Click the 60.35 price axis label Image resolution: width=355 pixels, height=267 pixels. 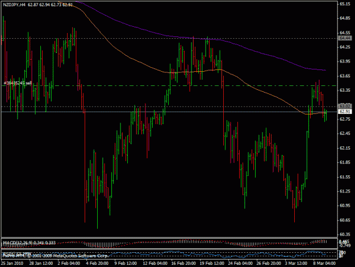345,235
